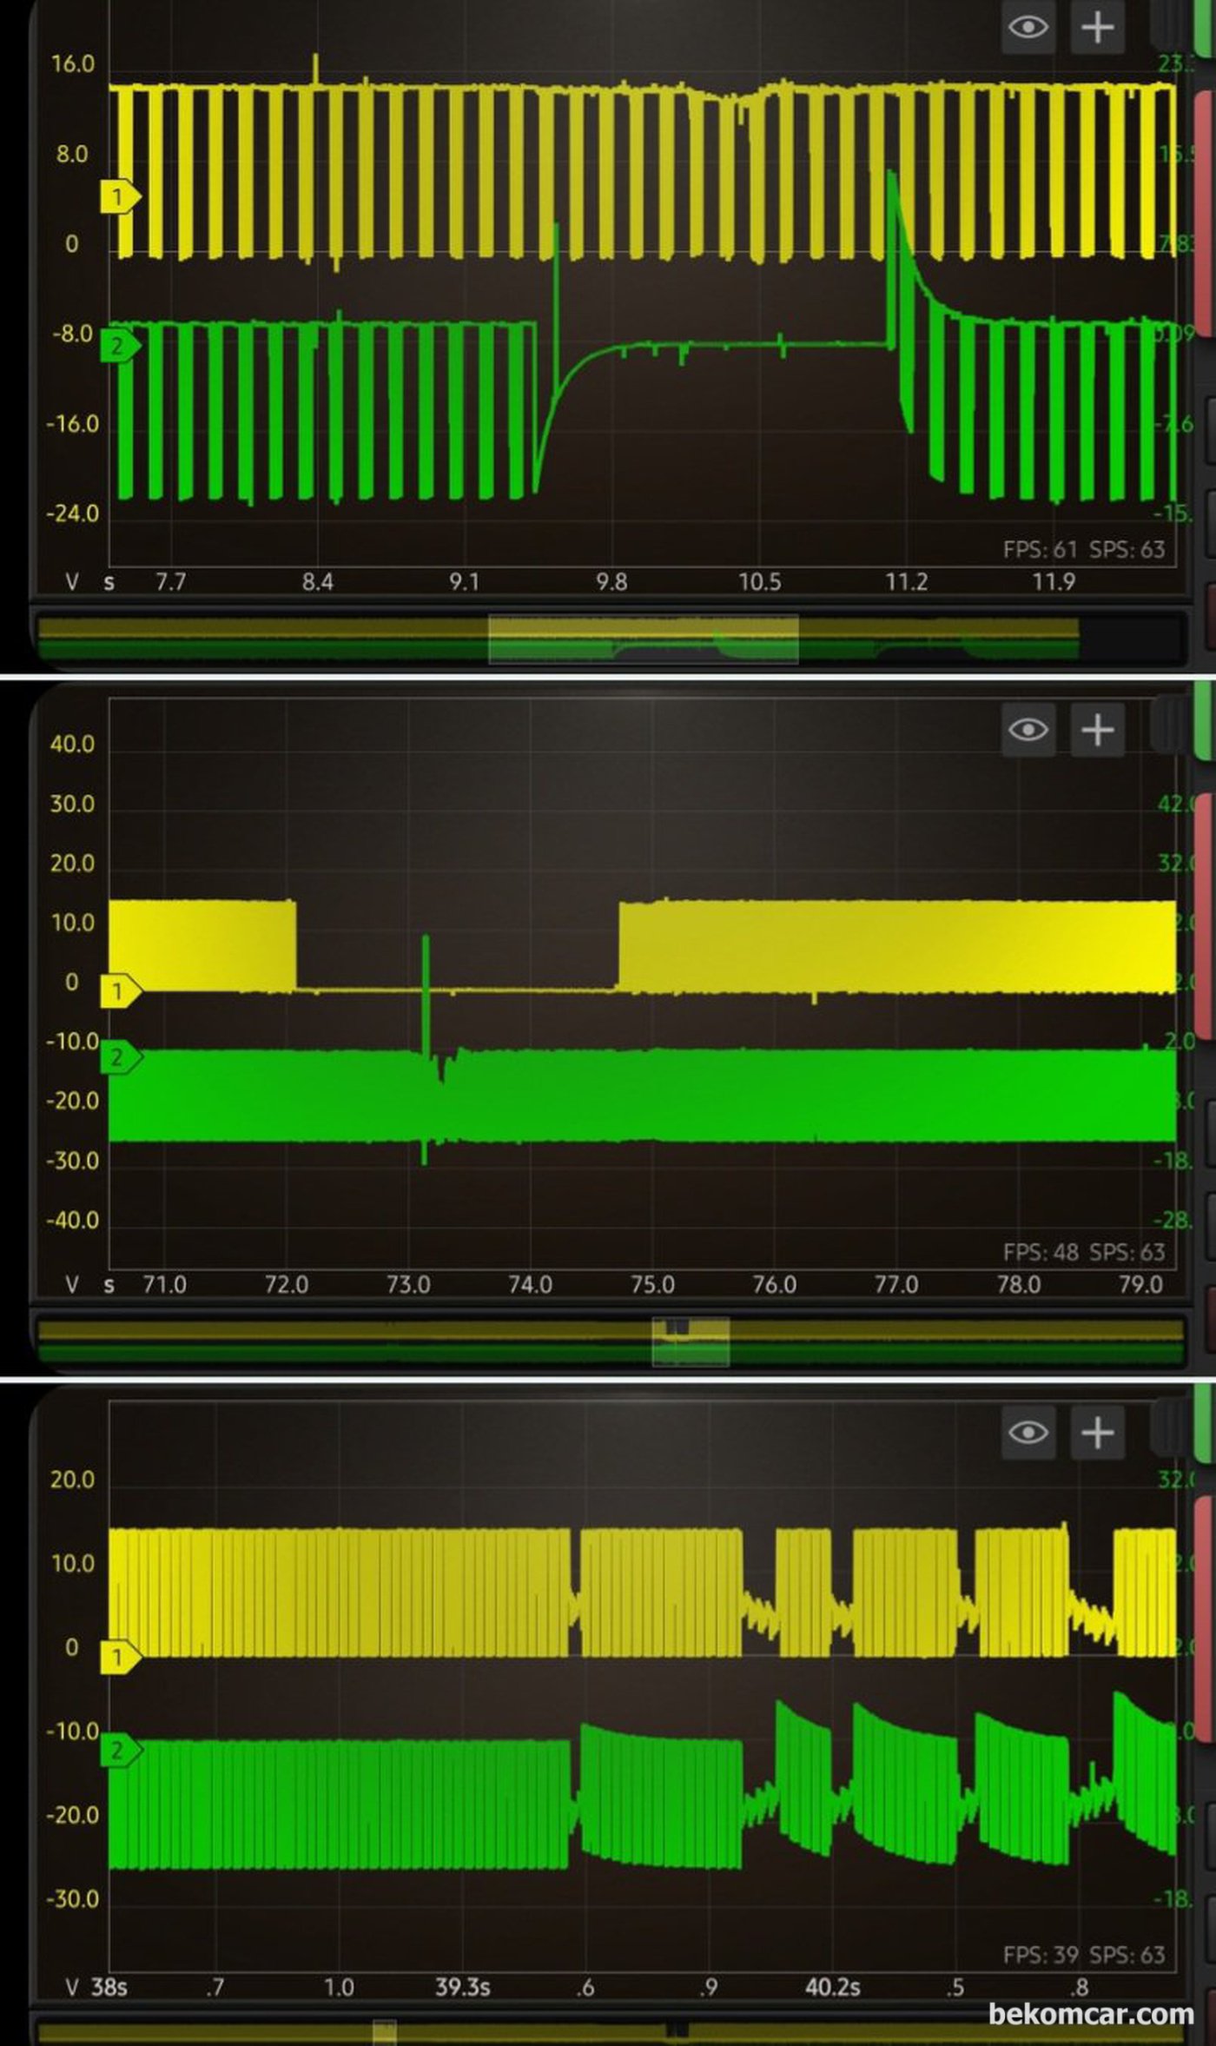Select green channel 2 marker in top graph
This screenshot has height=2046, width=1216.
120,346
